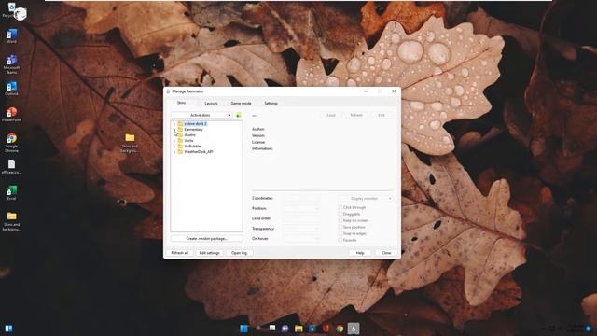597x336 pixels.
Task: Click the Open log button
Action: (239, 253)
